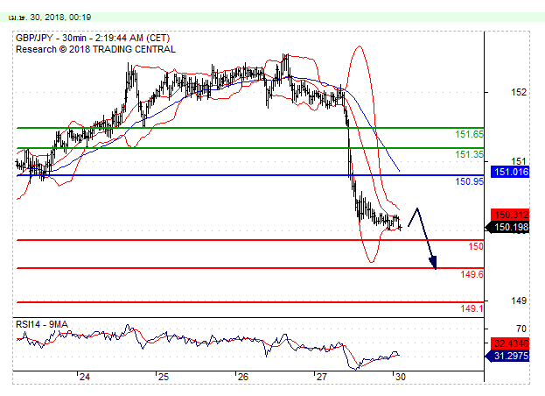Viewport: 545px width, 396px height.
Task: Click the blue 31.2975 RSI value tag
Action: [508, 356]
